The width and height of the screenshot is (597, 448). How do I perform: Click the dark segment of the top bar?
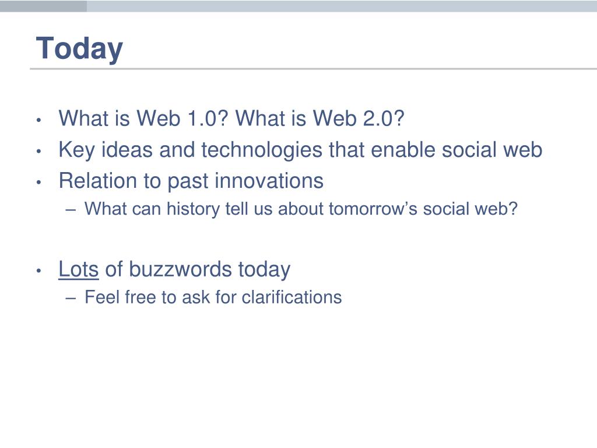tap(43, 6)
